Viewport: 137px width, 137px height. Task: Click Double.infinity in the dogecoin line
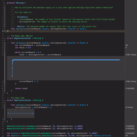click(x=102, y=136)
